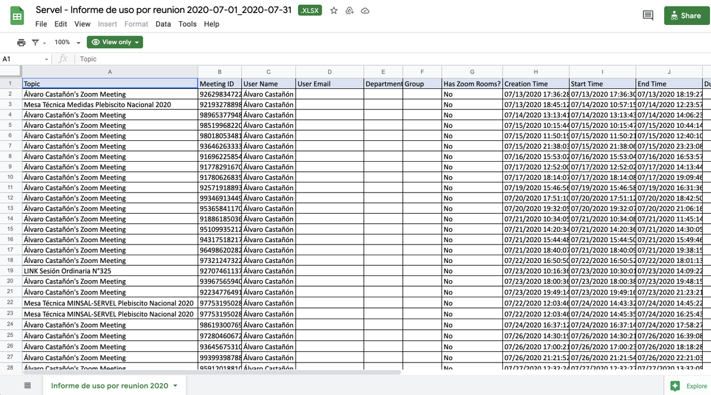The width and height of the screenshot is (711, 395).
Task: Select column A header
Action: (x=110, y=72)
